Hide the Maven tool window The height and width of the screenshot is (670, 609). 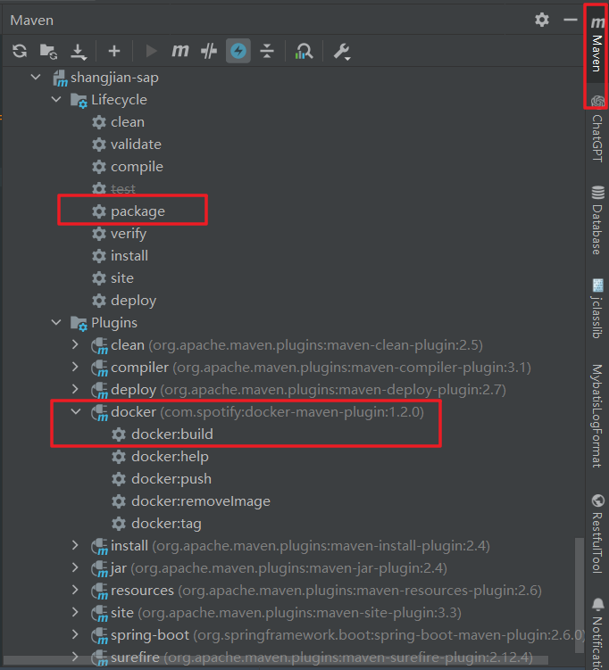click(x=570, y=20)
